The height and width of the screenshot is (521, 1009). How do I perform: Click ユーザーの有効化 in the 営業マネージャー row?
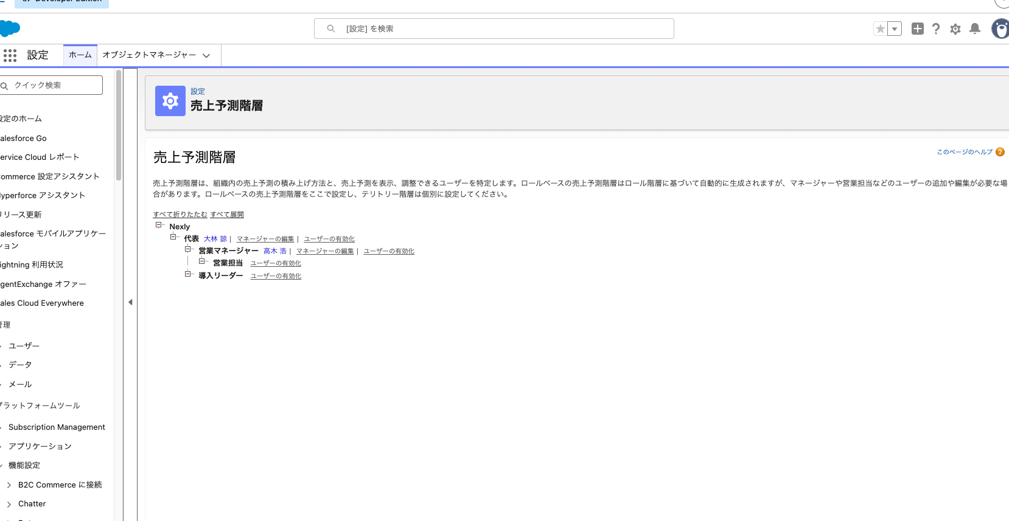click(x=389, y=251)
